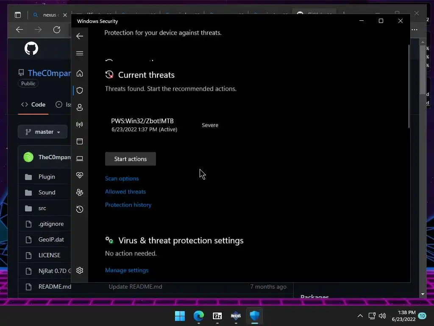Screen dimensions: 434x326
Task: Click Windows Security taskbar shield icon
Action: click(x=255, y=316)
